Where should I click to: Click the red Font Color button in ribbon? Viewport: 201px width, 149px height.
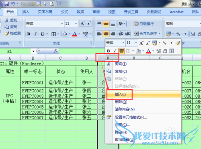tap(75, 34)
